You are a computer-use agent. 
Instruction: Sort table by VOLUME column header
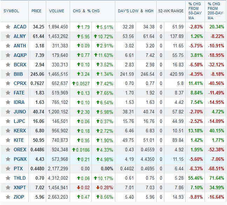pos(56,11)
